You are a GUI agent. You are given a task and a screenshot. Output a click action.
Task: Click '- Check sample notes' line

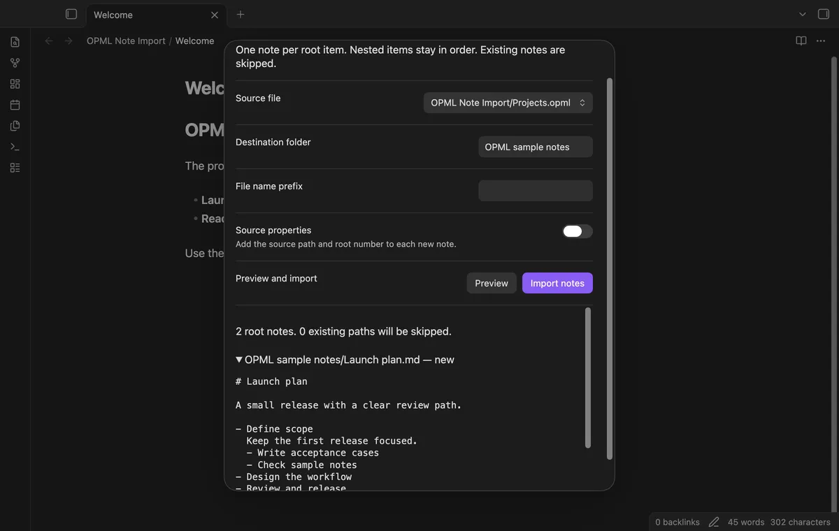(301, 465)
